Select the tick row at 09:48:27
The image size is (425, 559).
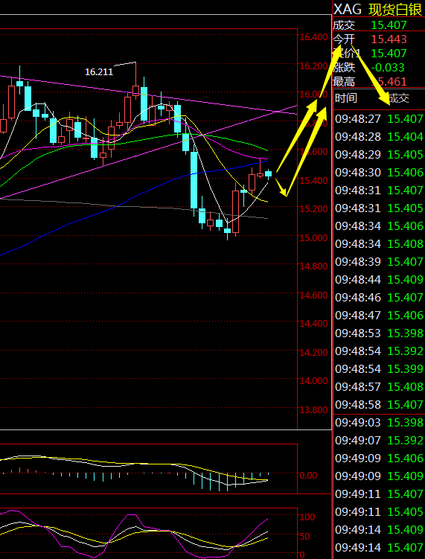point(379,118)
